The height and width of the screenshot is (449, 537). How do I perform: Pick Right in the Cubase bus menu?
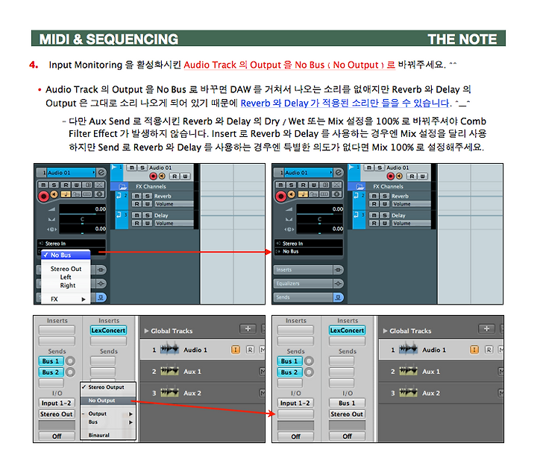[67, 285]
